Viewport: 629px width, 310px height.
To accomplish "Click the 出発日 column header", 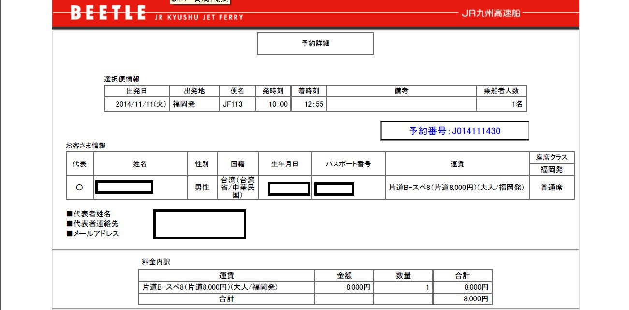I will 136,91.
